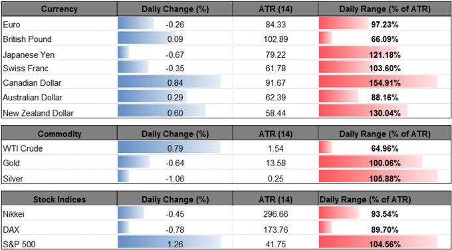Select the Silver daily change -1.06
This screenshot has width=452, height=250.
[x=175, y=178]
